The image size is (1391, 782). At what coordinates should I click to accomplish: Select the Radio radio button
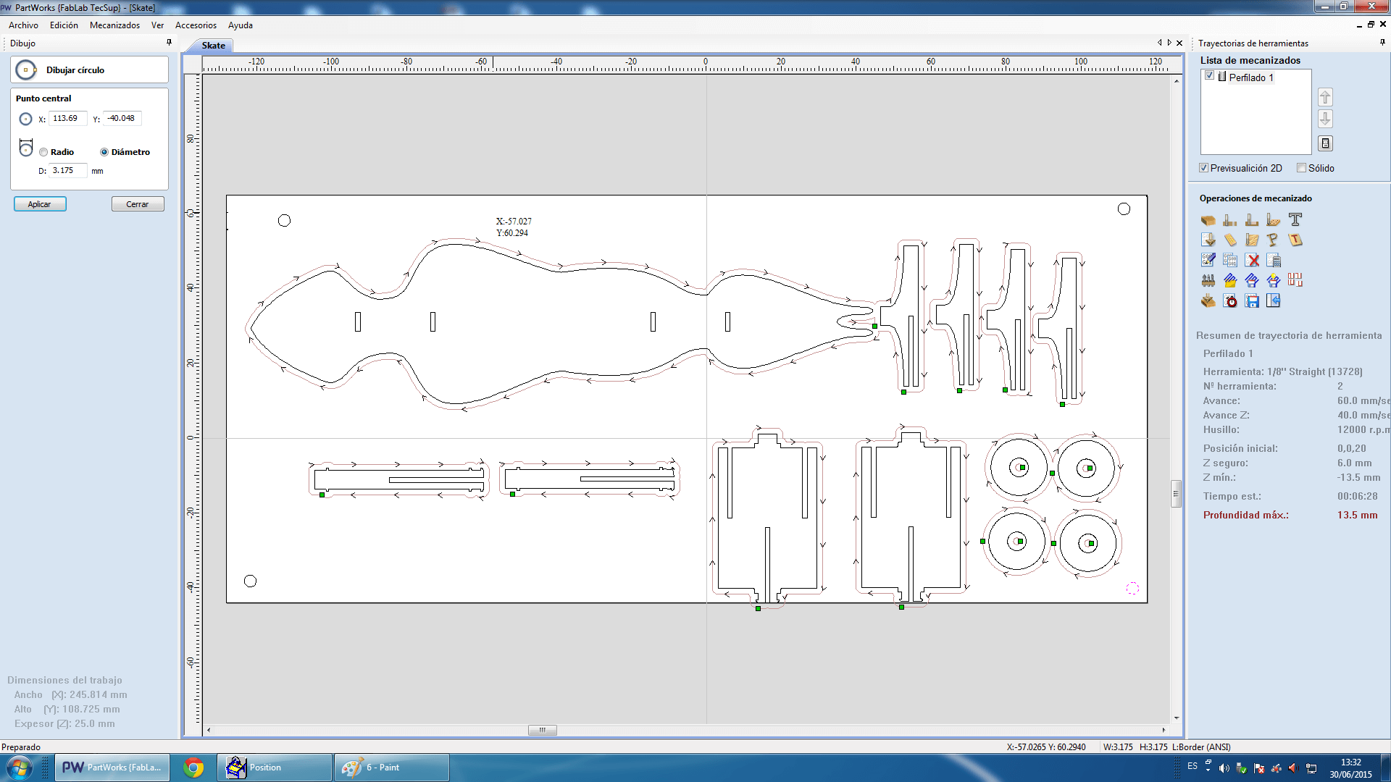click(x=43, y=152)
